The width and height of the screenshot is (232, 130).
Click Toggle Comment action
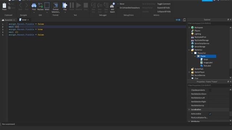(164, 4)
